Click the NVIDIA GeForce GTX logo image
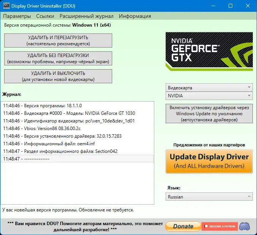The image size is (257, 235). pos(209,51)
